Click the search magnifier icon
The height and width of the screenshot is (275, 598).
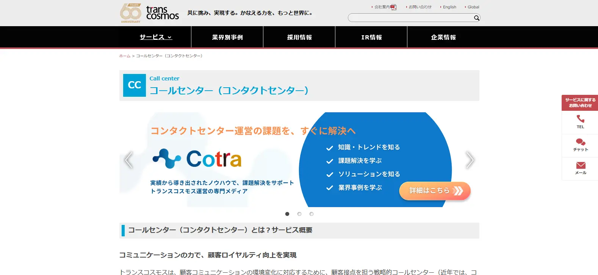[477, 18]
